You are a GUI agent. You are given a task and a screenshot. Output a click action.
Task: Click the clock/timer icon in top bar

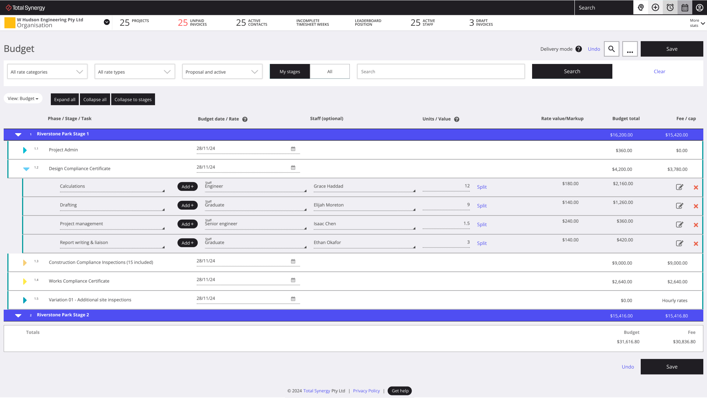[671, 7]
